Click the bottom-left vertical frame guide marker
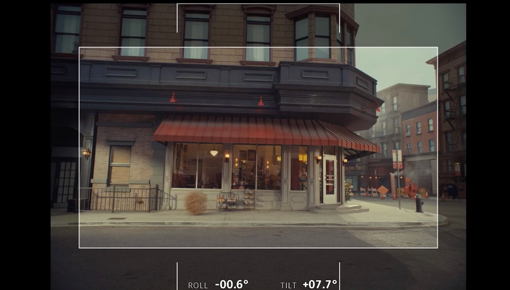 (177, 276)
